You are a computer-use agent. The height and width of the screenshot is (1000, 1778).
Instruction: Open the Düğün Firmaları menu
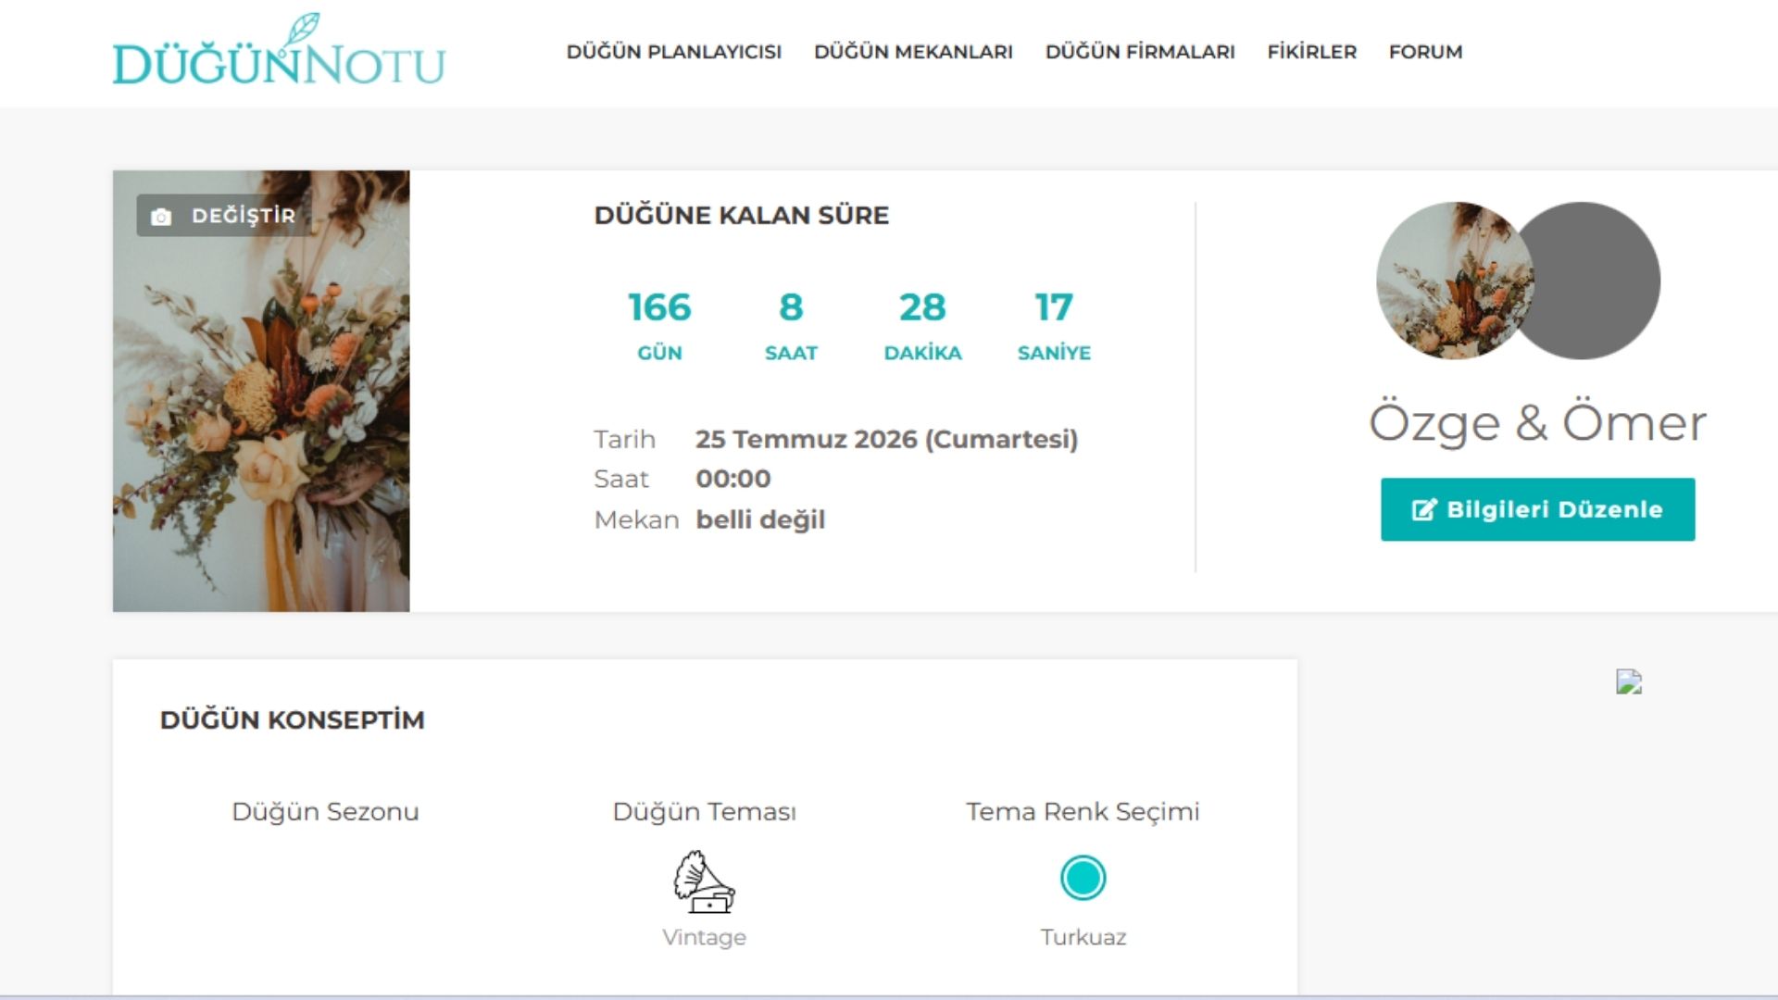[1141, 52]
